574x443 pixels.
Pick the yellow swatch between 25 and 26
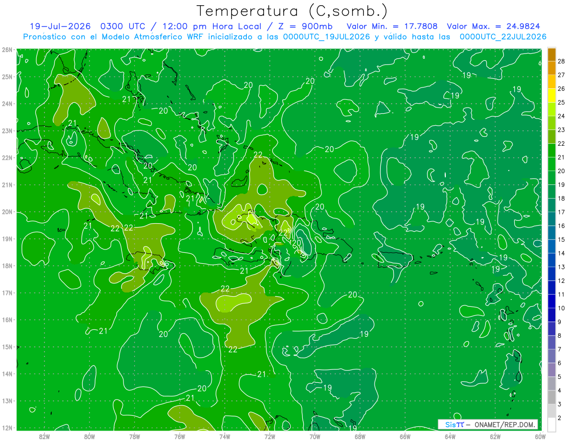click(552, 96)
